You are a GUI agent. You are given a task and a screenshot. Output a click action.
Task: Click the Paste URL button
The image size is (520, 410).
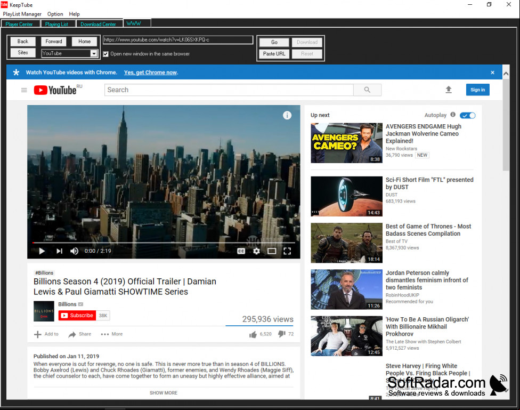point(274,53)
